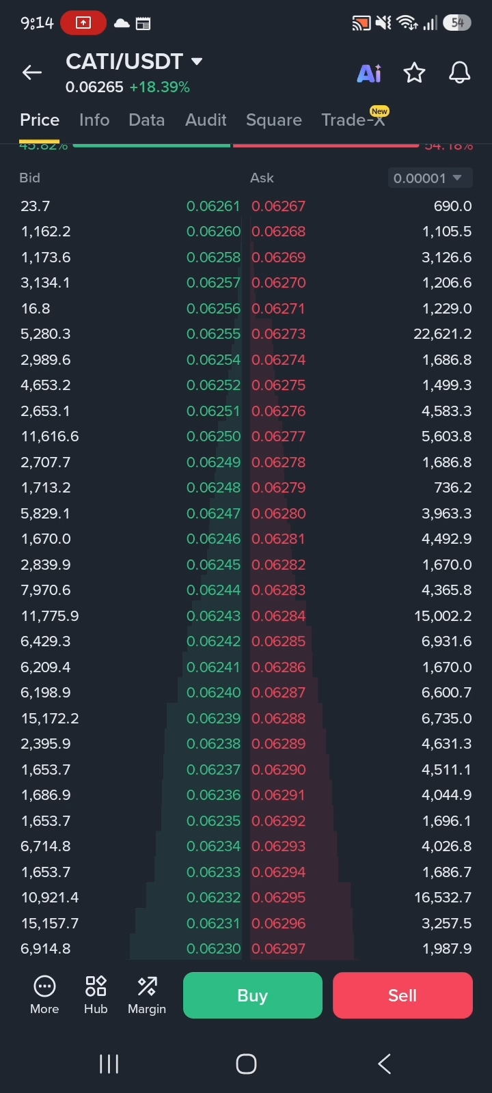Switch to the Info tab
The width and height of the screenshot is (492, 1093).
94,120
